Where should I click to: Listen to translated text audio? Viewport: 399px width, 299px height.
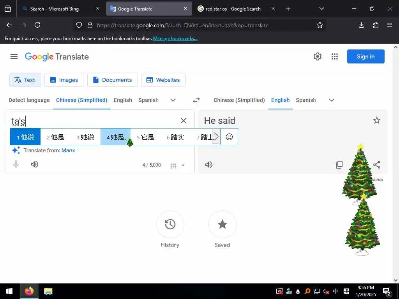(x=209, y=165)
